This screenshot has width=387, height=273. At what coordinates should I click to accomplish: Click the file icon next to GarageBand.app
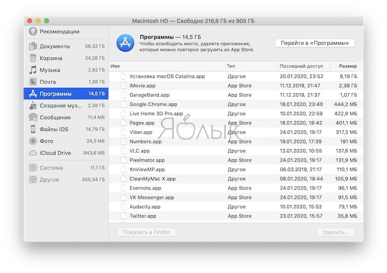coord(123,95)
